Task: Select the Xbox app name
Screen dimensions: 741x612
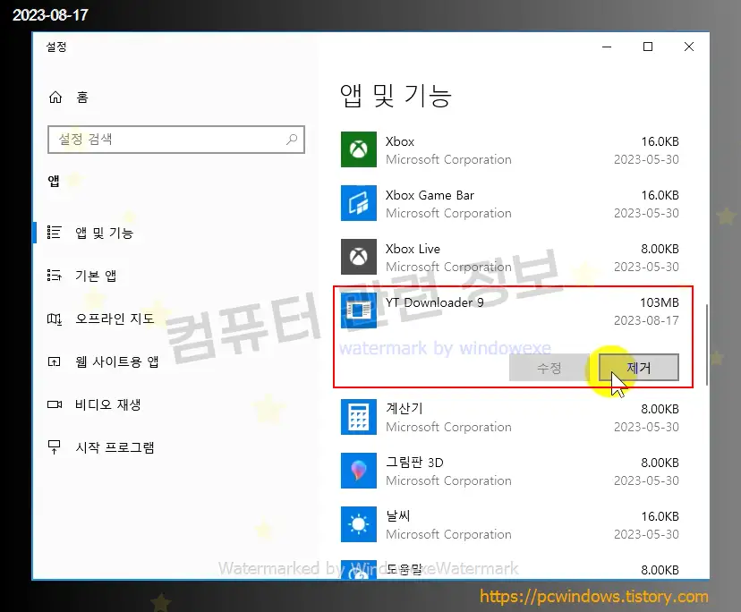Action: 400,141
